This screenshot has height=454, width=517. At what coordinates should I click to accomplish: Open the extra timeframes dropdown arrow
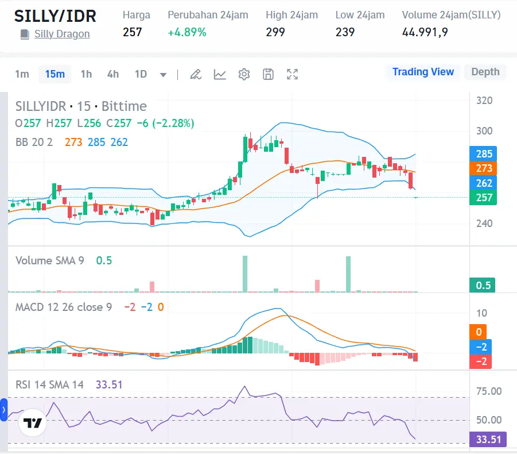pyautogui.click(x=163, y=74)
